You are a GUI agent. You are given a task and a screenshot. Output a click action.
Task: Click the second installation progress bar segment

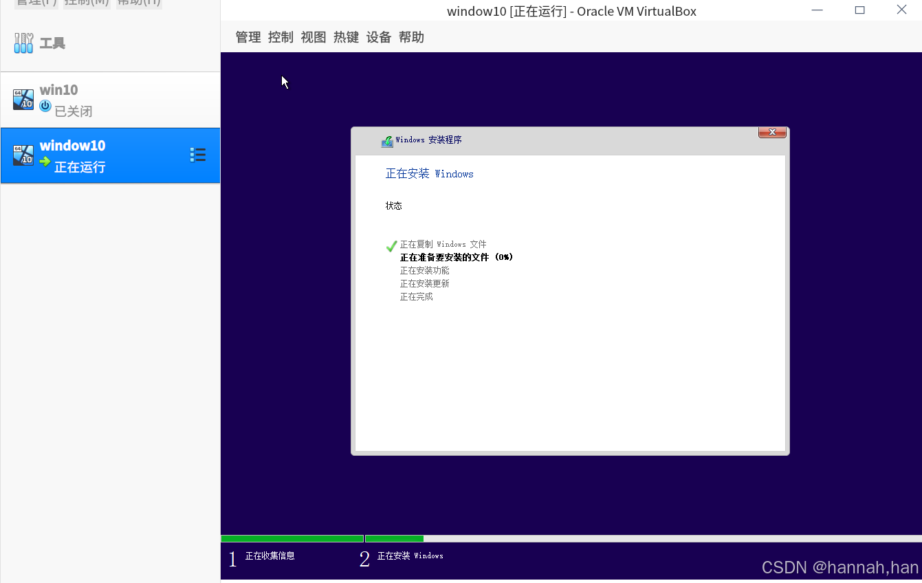(395, 538)
